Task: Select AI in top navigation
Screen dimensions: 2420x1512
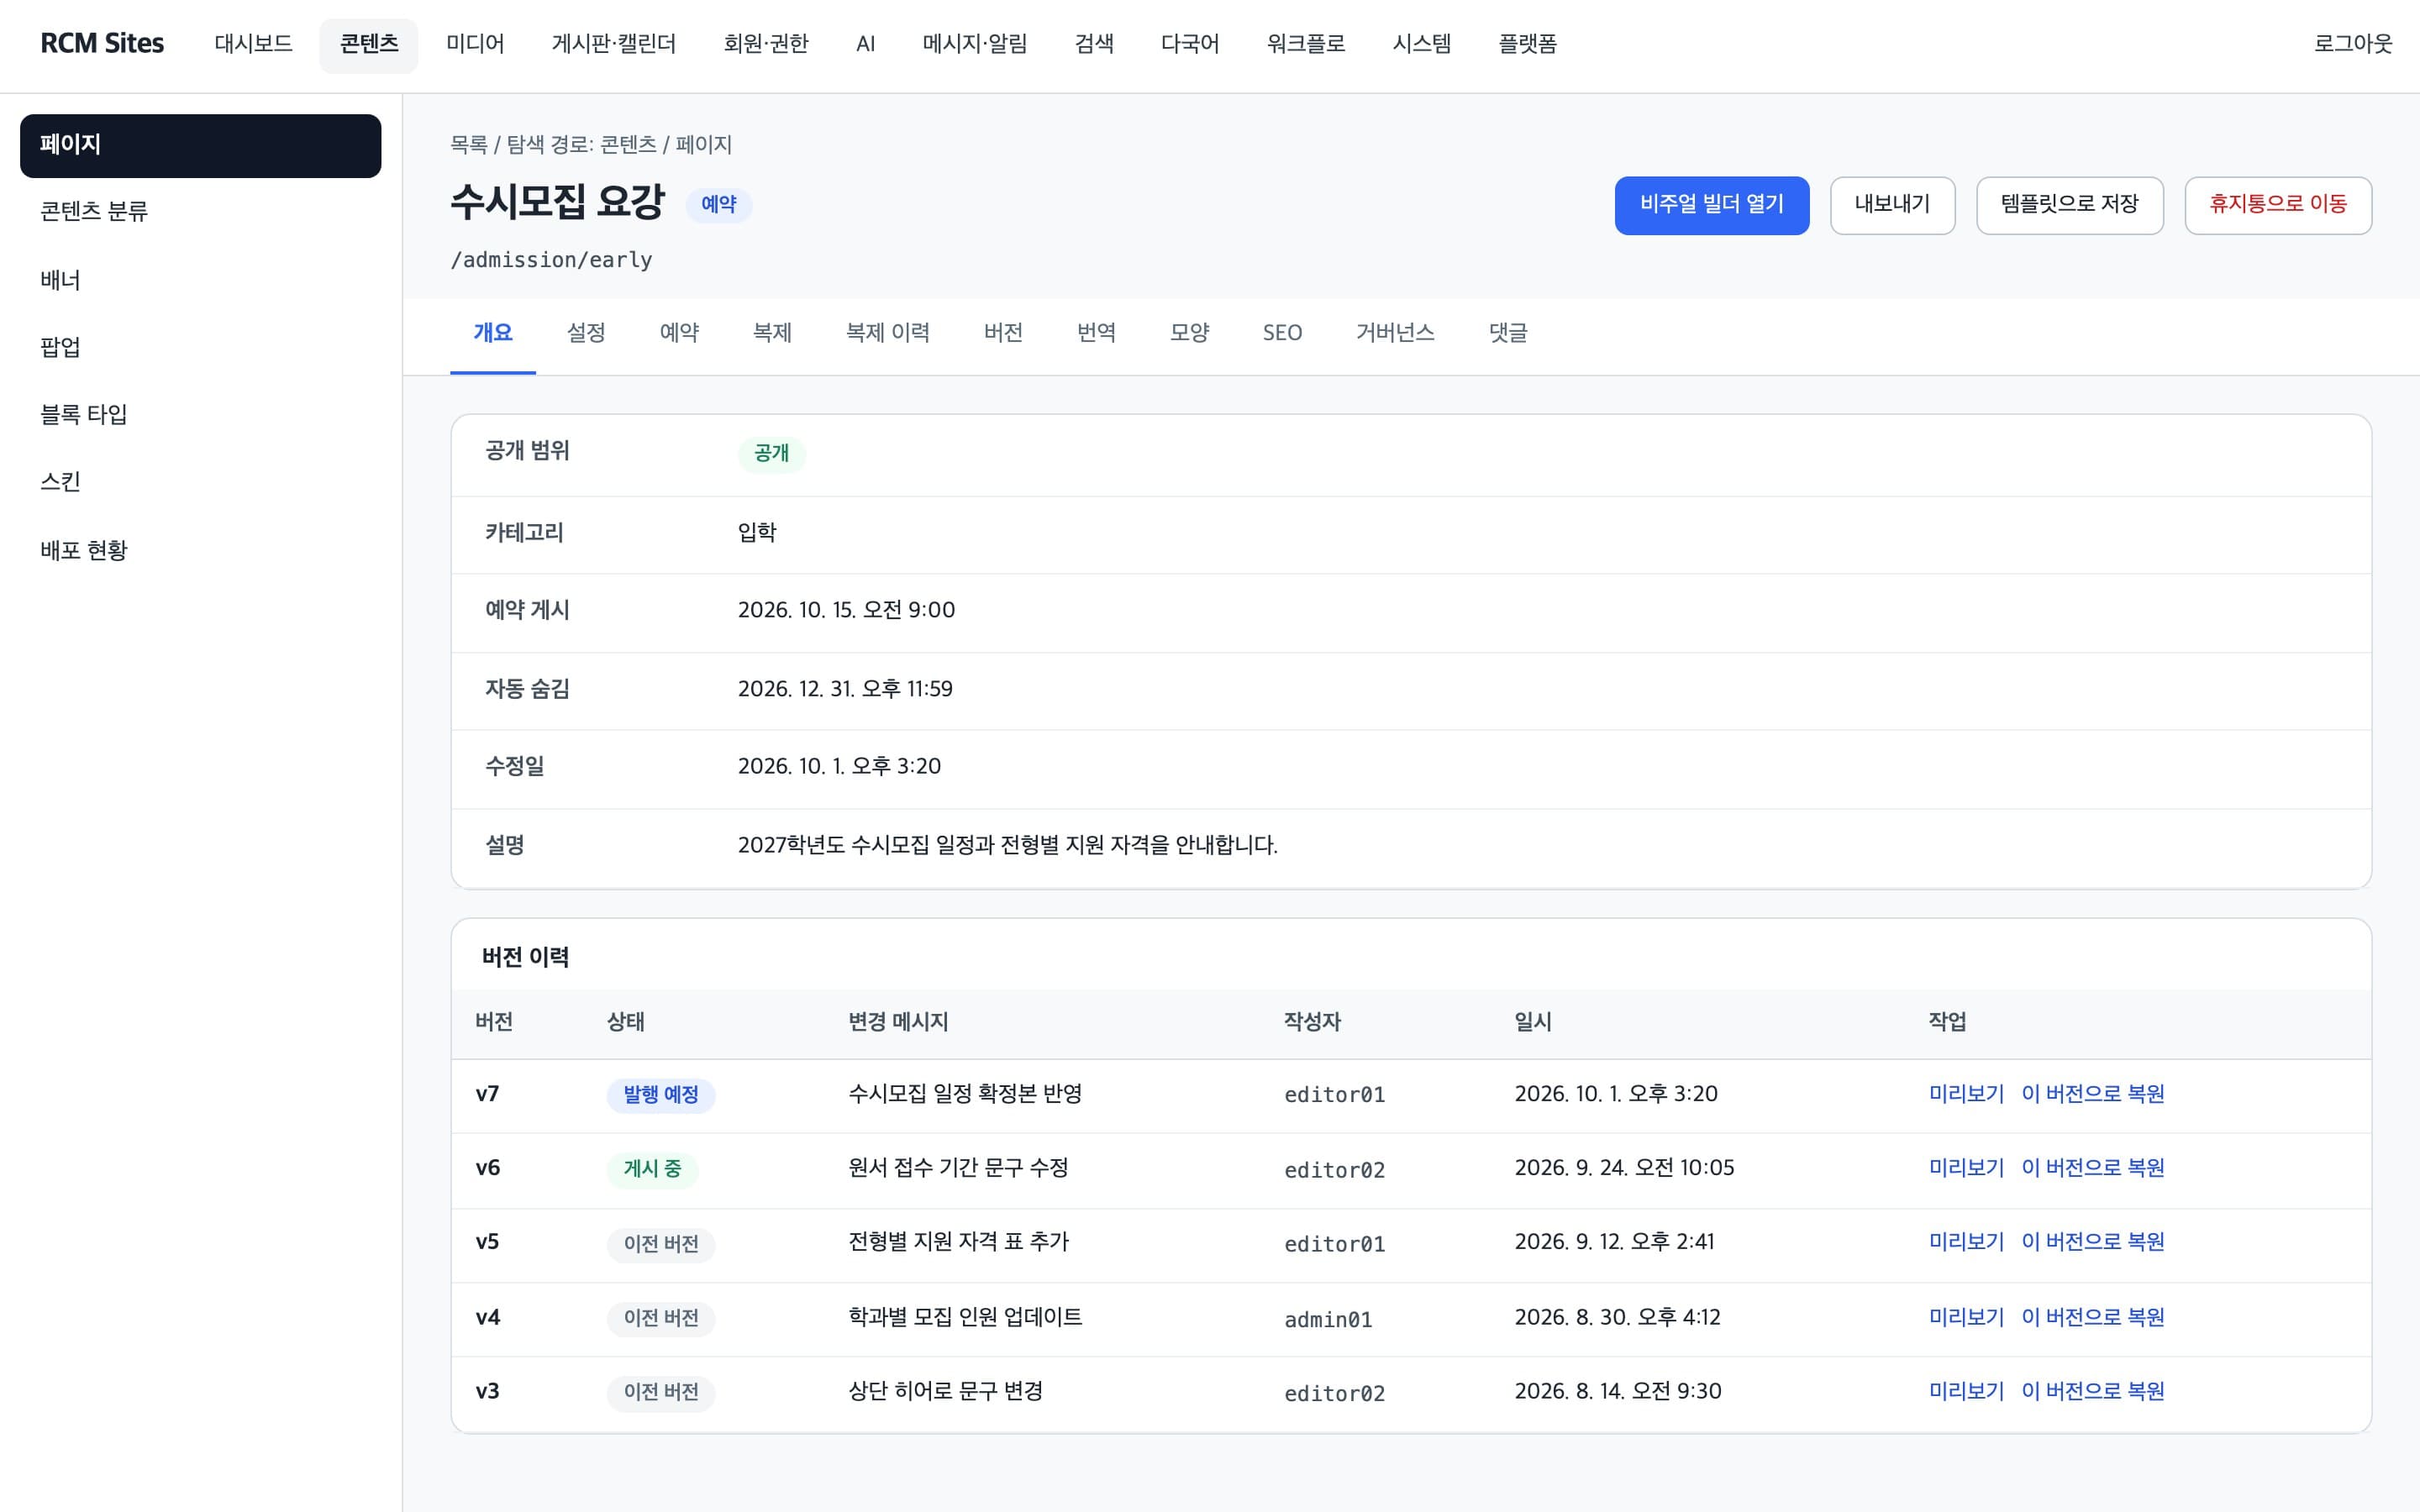Action: point(865,44)
